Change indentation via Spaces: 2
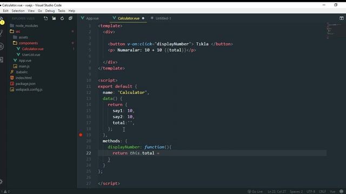The width and height of the screenshot is (346, 194). click(x=296, y=192)
